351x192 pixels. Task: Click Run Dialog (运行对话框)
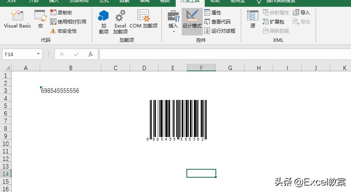click(x=220, y=31)
